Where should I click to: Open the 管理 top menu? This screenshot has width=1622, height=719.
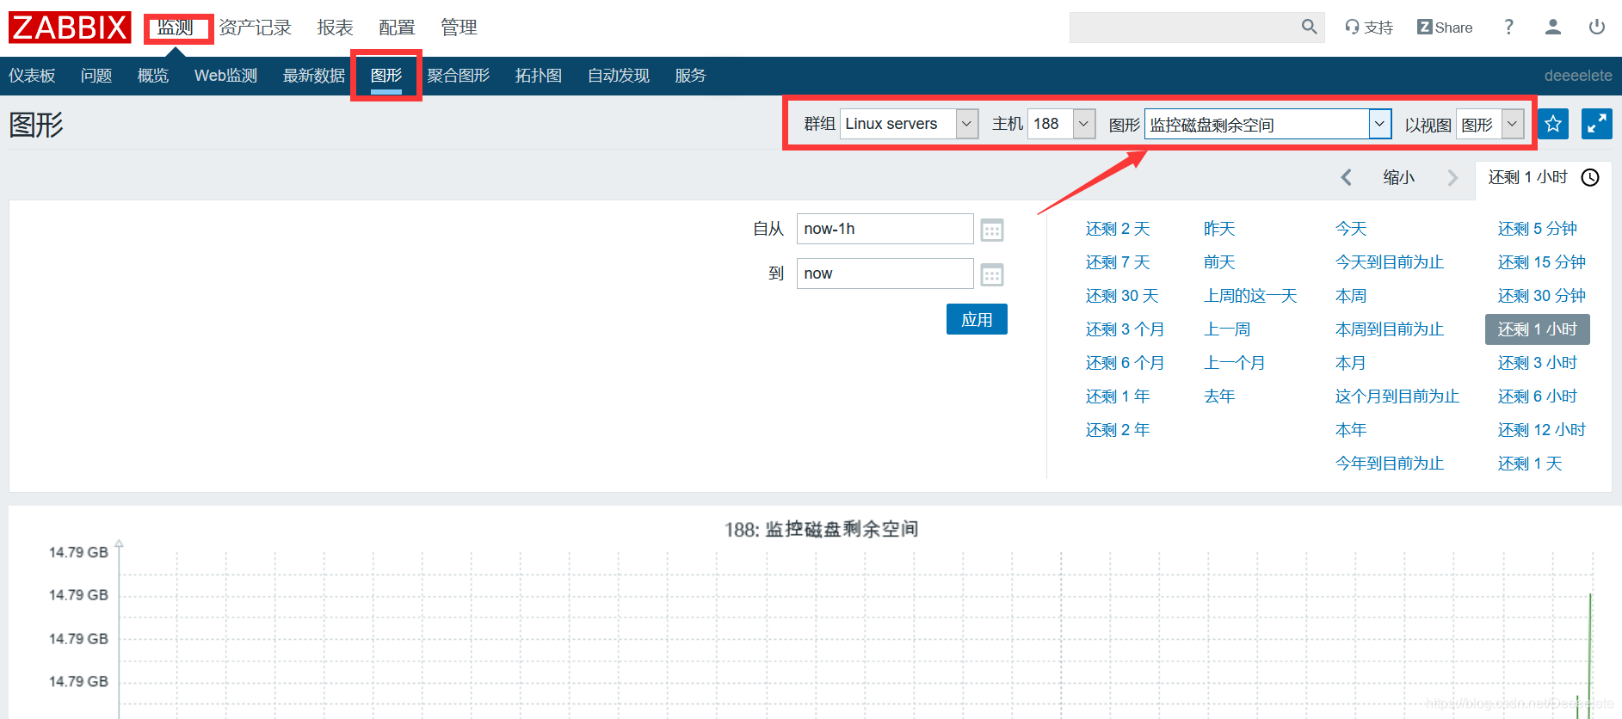(x=459, y=28)
